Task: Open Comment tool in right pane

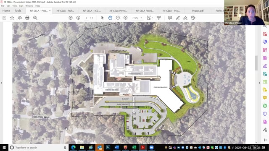Action: (x=265, y=98)
